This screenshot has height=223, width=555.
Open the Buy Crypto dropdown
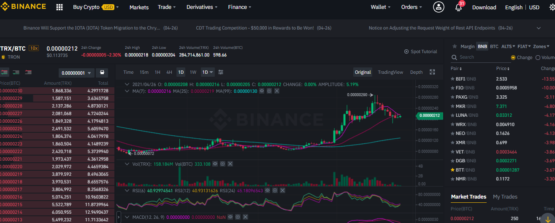pos(96,7)
